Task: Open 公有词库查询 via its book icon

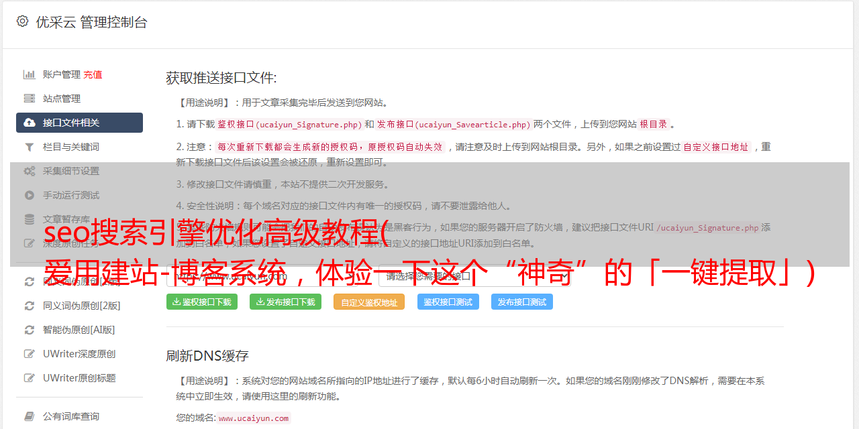Action: [30, 416]
